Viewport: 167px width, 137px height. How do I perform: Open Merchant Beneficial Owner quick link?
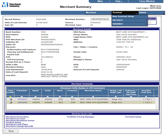20,120
